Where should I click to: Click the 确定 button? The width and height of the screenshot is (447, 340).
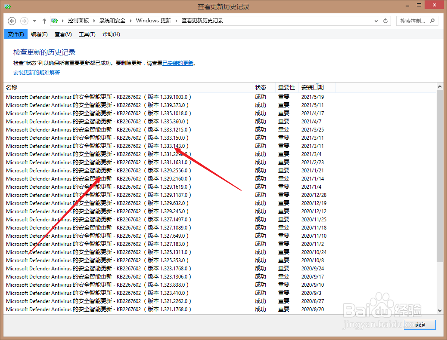point(419,325)
